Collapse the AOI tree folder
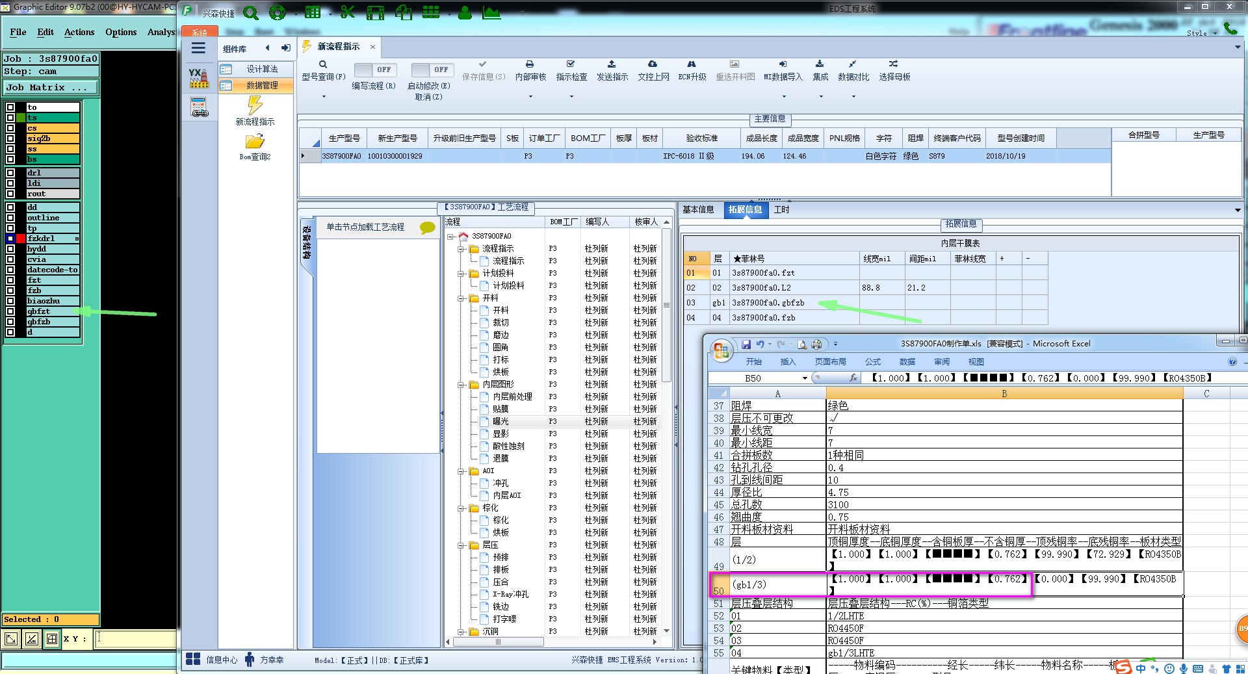The height and width of the screenshot is (674, 1248). pos(461,471)
